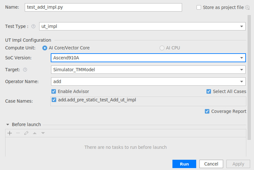Toggle Enable Advisor checkbox
The height and width of the screenshot is (170, 254).
click(x=54, y=91)
